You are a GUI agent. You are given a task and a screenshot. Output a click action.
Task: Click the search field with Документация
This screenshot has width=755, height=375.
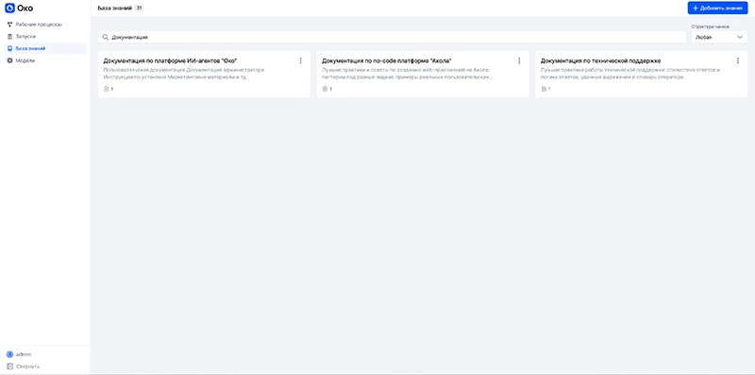(x=392, y=37)
